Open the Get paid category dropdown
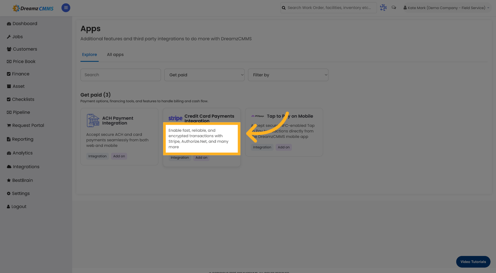 (204, 75)
